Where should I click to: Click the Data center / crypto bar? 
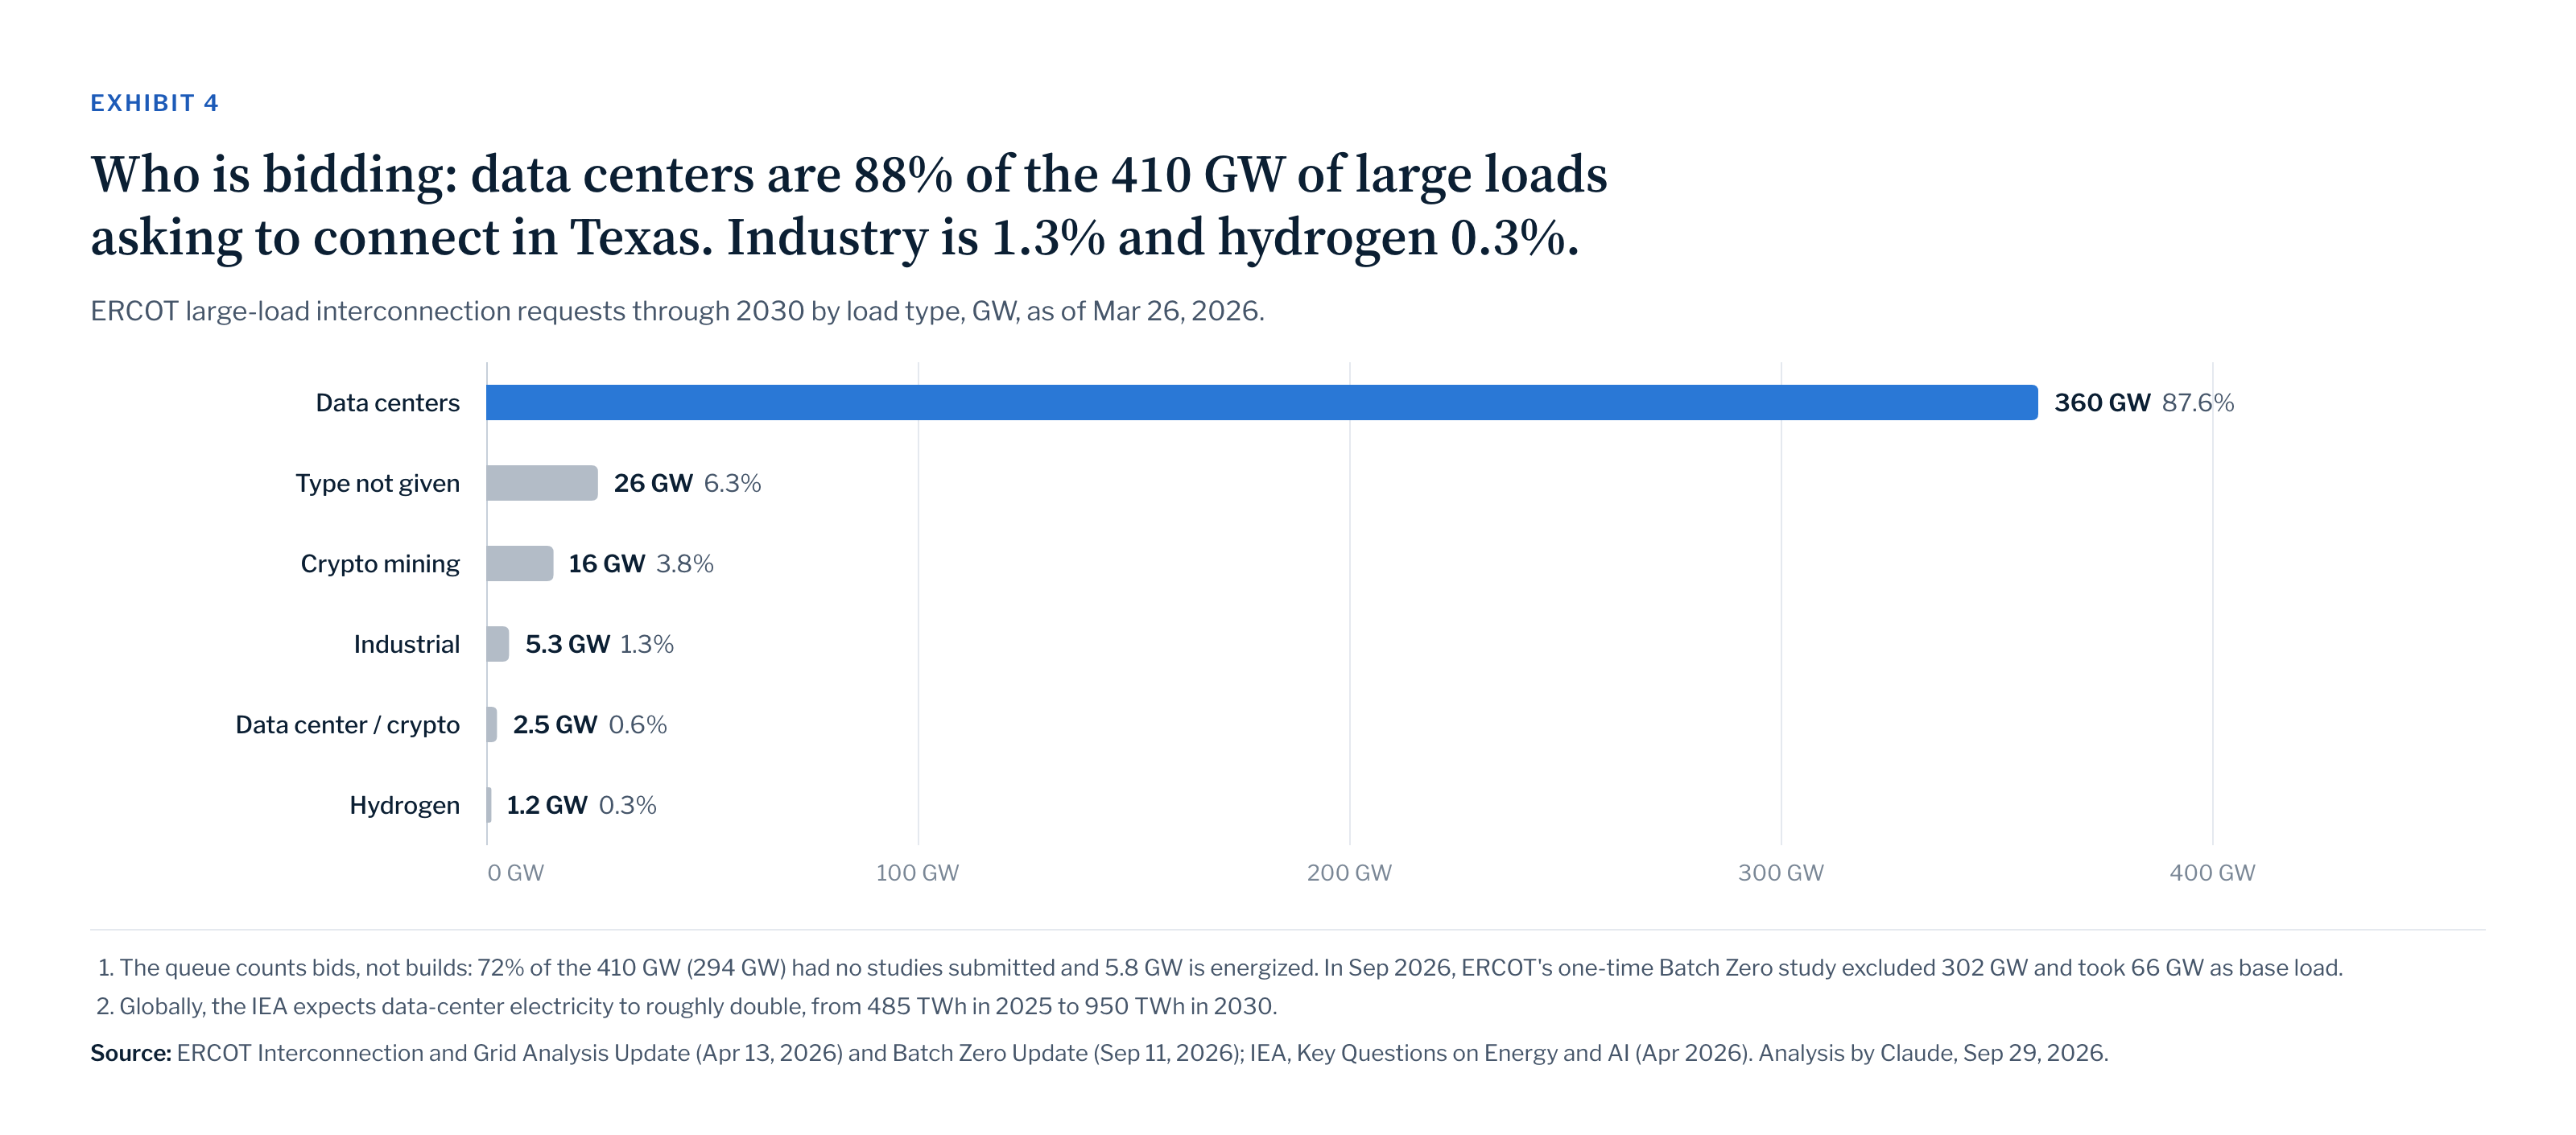[492, 724]
